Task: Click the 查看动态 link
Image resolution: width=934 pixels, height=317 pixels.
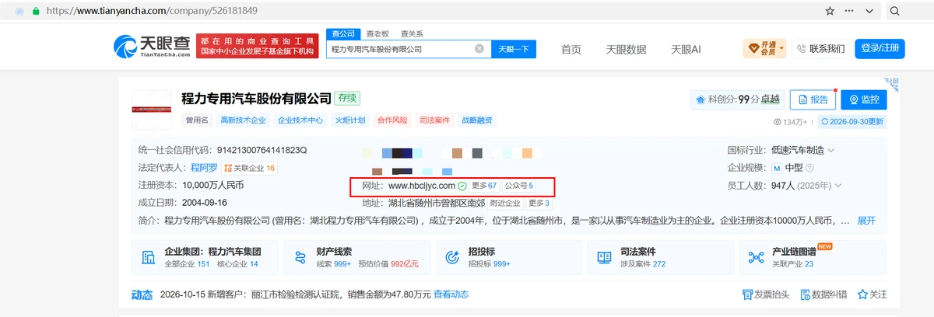Action: (x=451, y=294)
